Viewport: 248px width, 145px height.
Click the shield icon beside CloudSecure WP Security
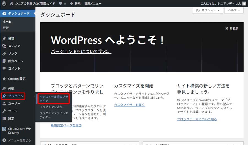point(4,129)
